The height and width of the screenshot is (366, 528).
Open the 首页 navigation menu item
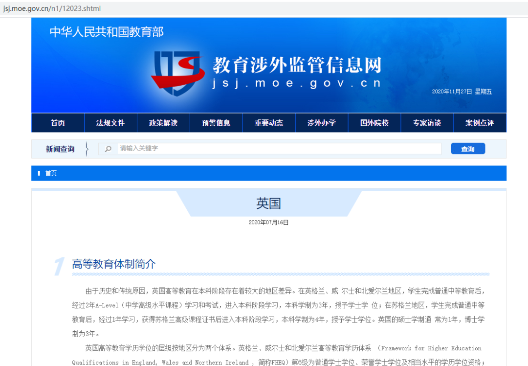pos(58,123)
